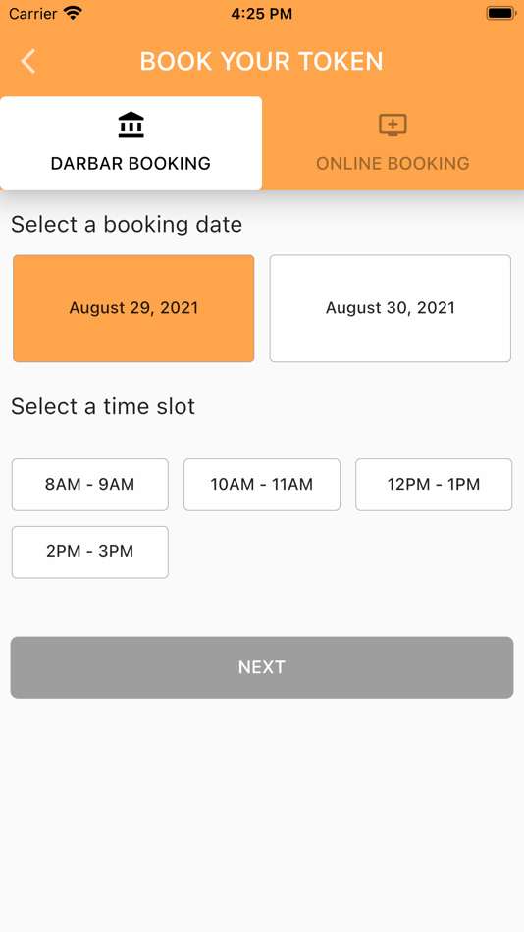Click the Carrier label in status bar
Viewport: 524px width, 932px height.
coord(33,14)
